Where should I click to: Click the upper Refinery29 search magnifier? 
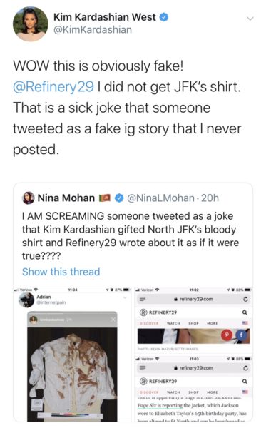[245, 312]
